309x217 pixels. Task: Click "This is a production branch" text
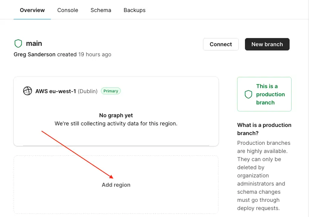coord(270,94)
